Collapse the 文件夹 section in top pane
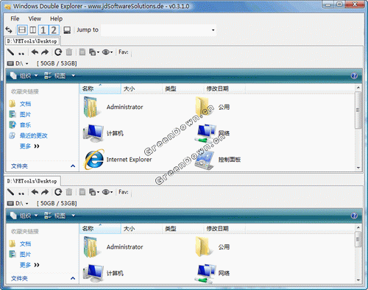This screenshot has width=368, height=290. tap(73, 166)
